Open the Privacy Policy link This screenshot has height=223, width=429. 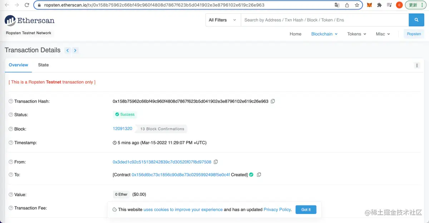(277, 209)
